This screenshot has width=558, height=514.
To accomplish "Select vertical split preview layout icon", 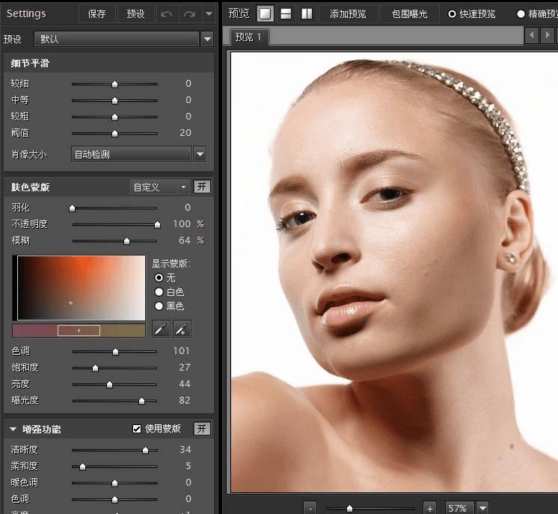I will (x=307, y=13).
